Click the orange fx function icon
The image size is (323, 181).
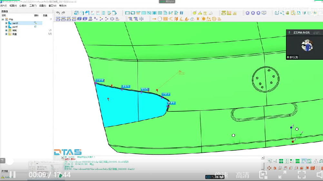click(x=209, y=19)
